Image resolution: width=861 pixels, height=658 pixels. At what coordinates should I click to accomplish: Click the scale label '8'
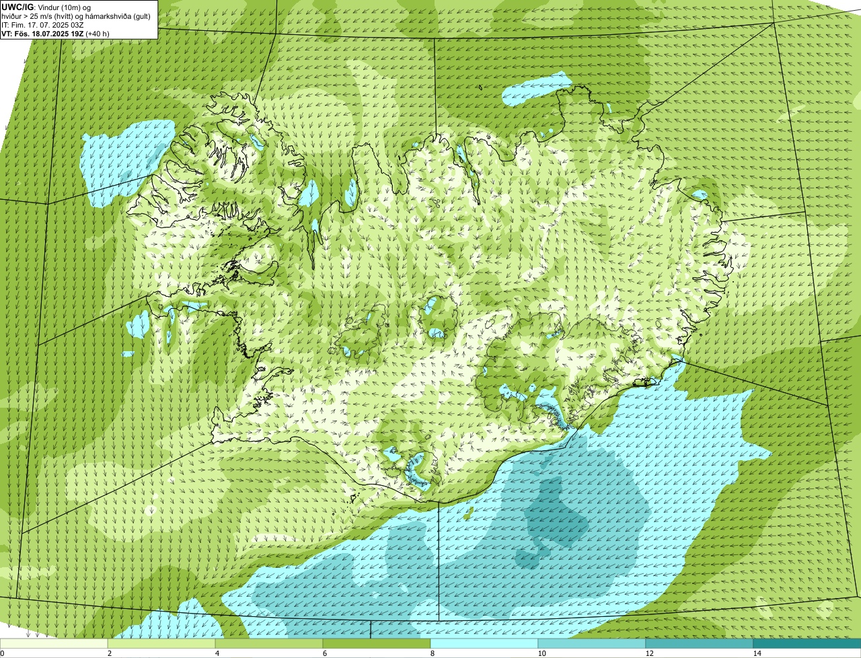pyautogui.click(x=433, y=653)
